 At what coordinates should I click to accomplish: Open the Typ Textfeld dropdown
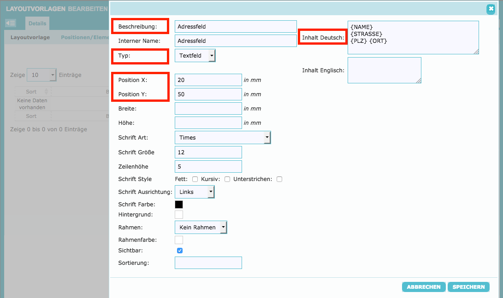coord(195,56)
